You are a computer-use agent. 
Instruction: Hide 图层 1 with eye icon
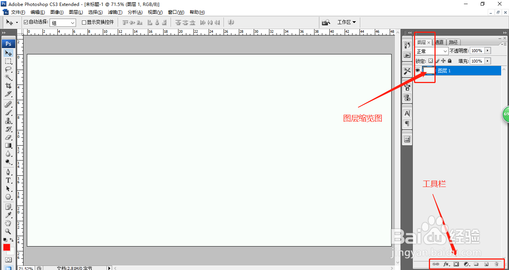pyautogui.click(x=418, y=70)
